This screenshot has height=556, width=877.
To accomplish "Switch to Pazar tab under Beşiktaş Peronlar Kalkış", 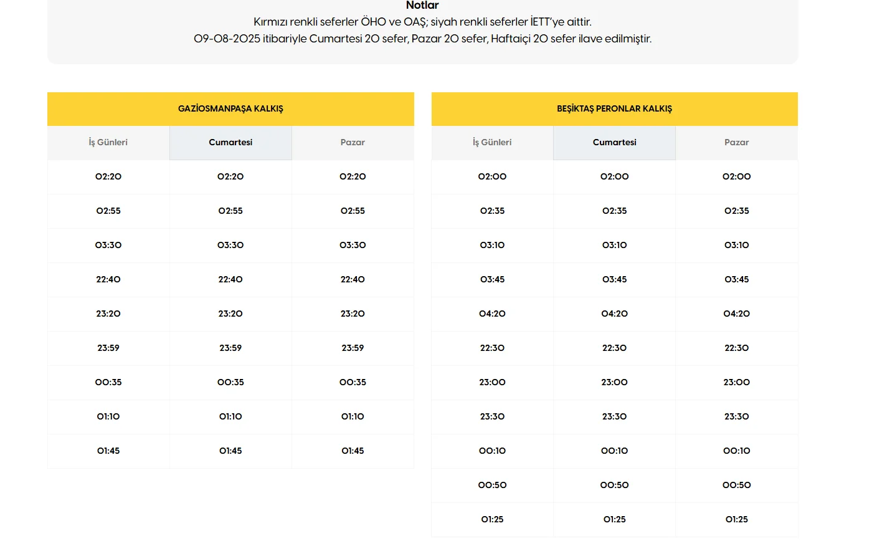I will [736, 143].
